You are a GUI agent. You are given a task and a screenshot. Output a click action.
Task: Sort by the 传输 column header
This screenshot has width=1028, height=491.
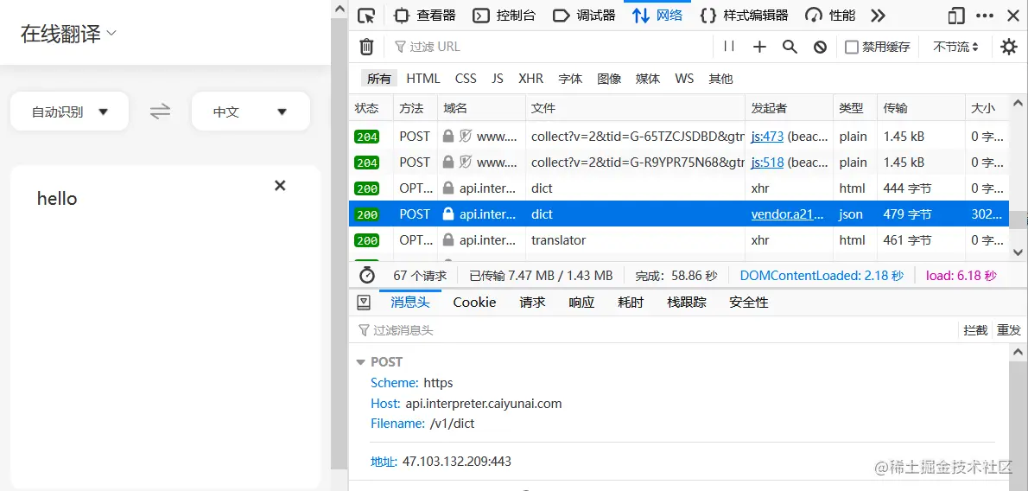click(x=921, y=108)
